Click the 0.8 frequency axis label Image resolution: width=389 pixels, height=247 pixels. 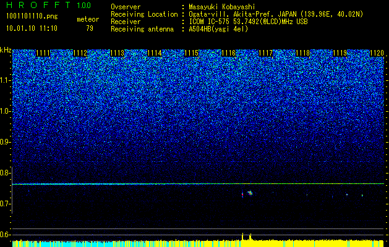pyautogui.click(x=5, y=173)
